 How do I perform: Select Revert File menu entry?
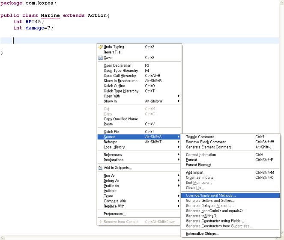pos(139,52)
